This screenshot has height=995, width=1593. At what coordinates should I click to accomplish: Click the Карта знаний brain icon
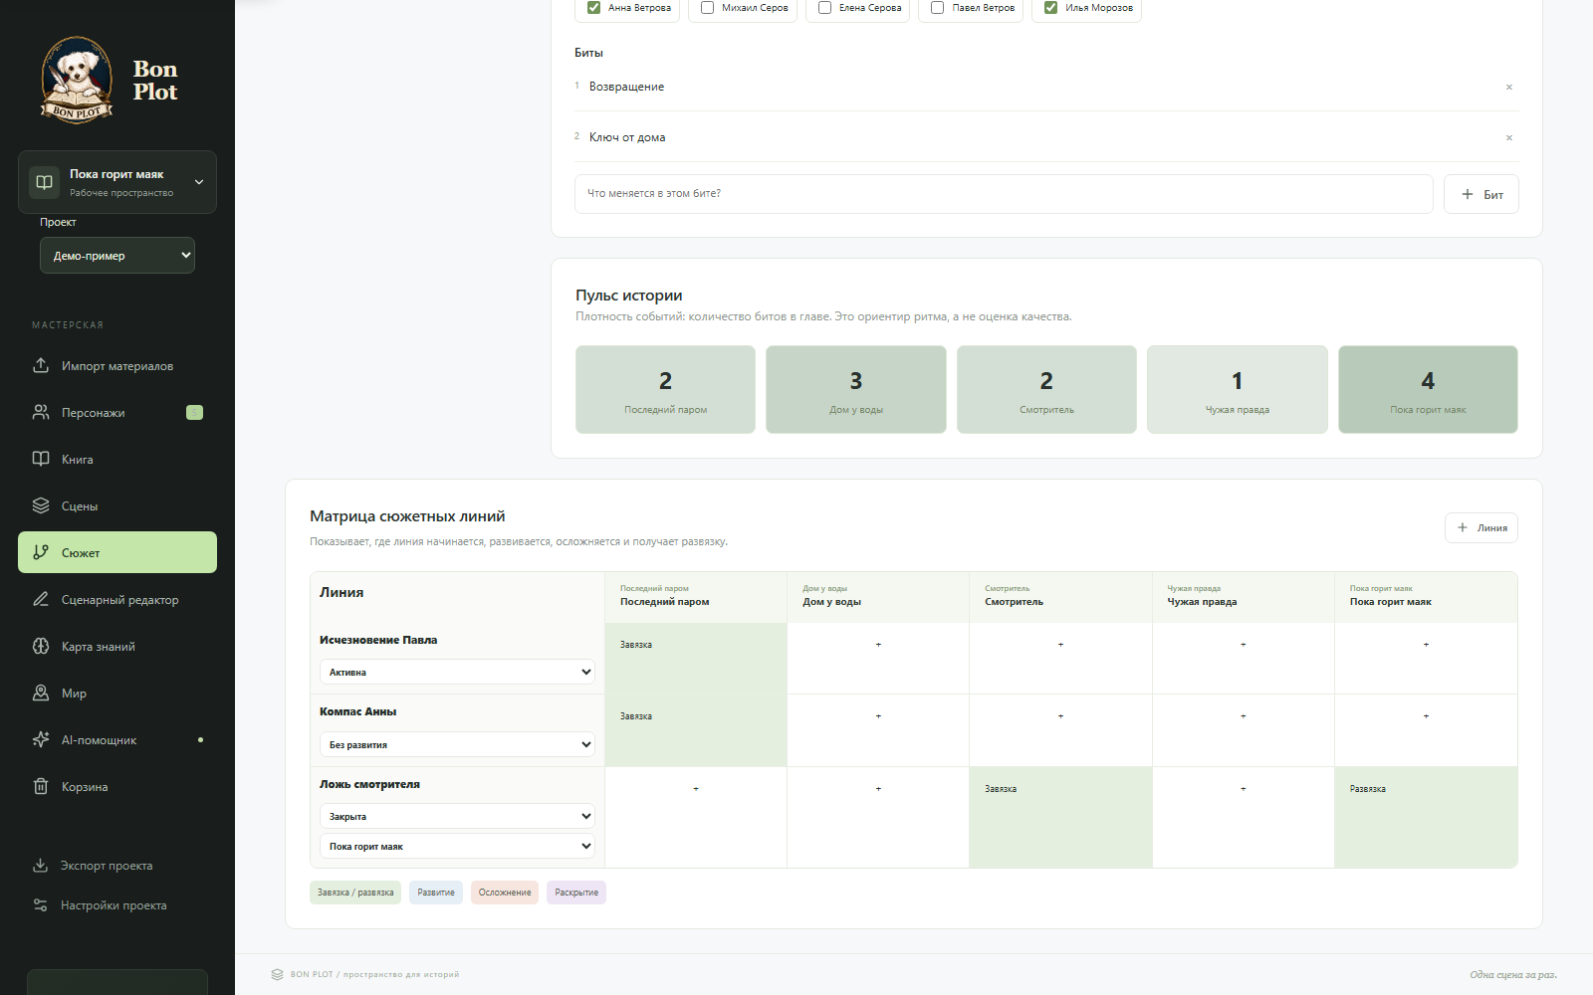click(41, 646)
